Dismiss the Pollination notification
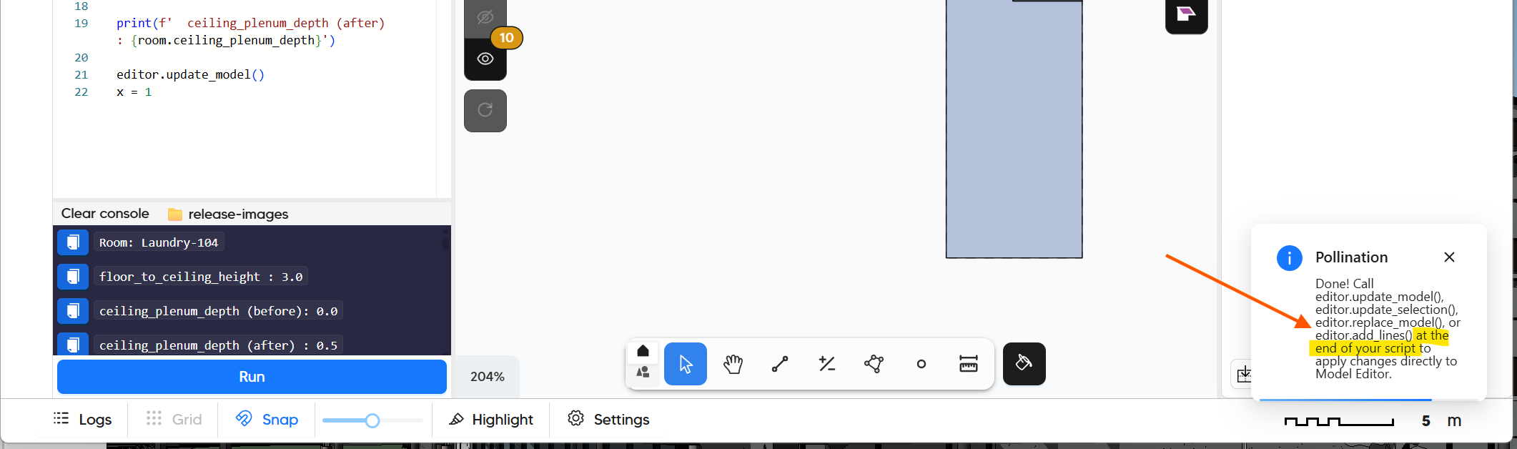 (1449, 257)
